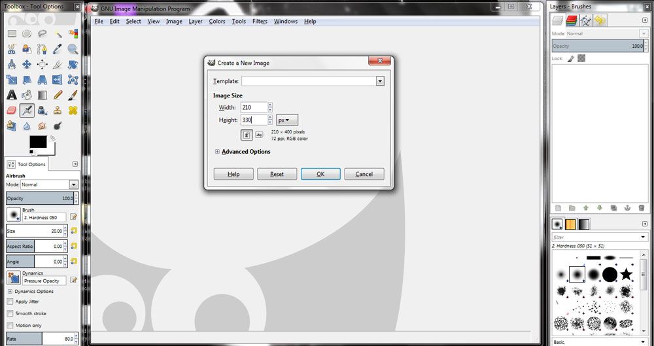Image resolution: width=654 pixels, height=346 pixels.
Task: Toggle the Smooth stroke checkbox
Action: pyautogui.click(x=10, y=313)
